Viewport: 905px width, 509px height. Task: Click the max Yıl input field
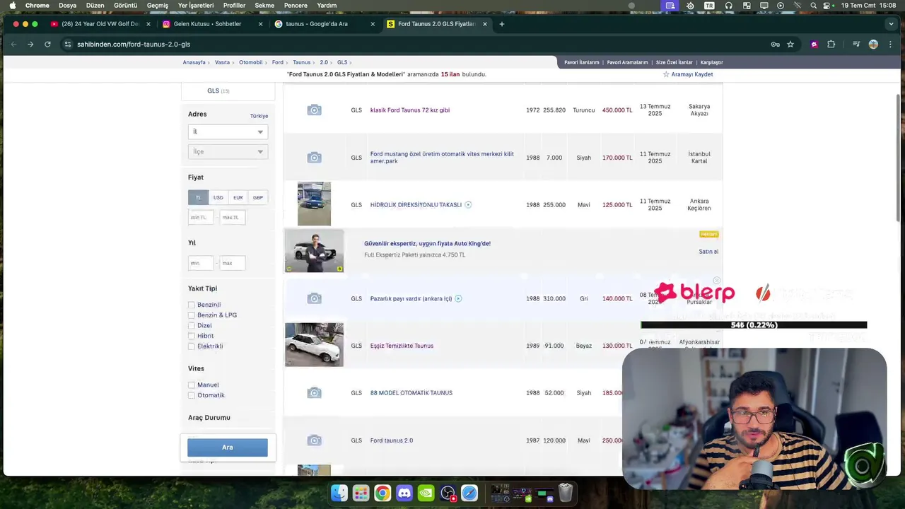(232, 263)
